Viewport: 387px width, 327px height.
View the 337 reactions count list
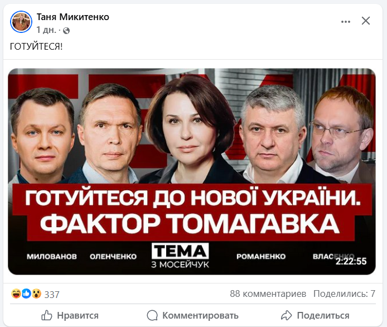click(52, 295)
